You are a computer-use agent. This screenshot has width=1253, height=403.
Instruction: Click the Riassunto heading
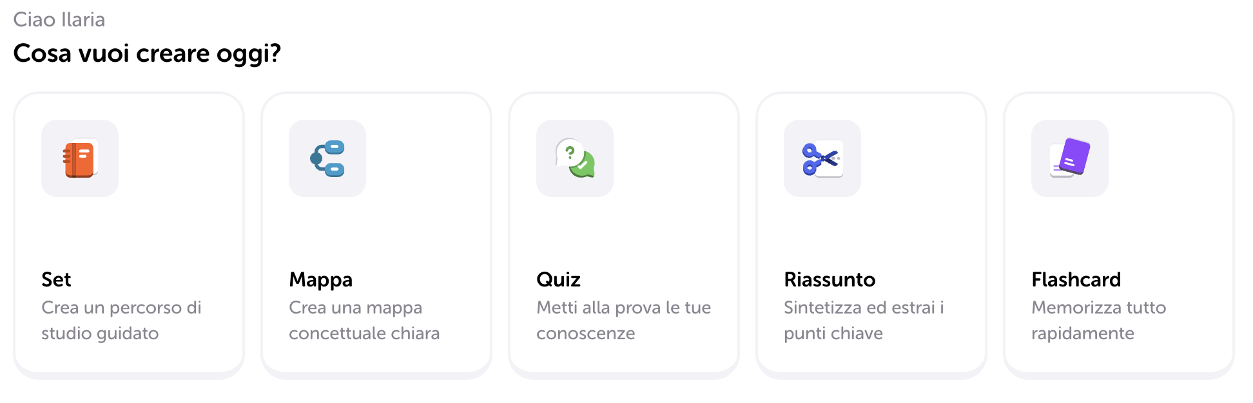click(x=830, y=279)
